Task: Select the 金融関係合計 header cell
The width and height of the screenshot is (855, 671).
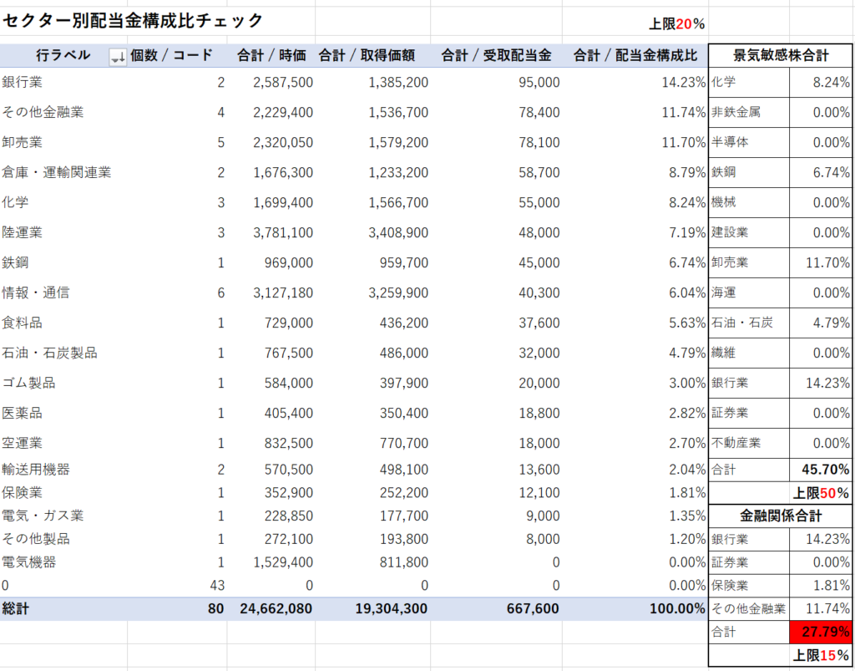Action: tap(781, 516)
